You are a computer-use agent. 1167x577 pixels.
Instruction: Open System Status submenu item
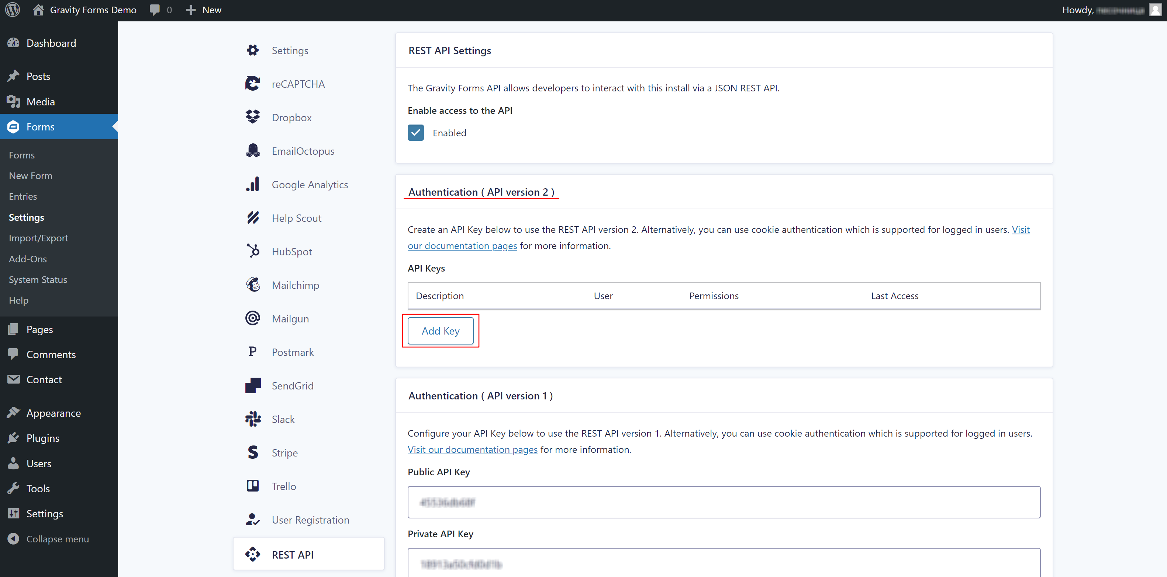[x=38, y=280]
